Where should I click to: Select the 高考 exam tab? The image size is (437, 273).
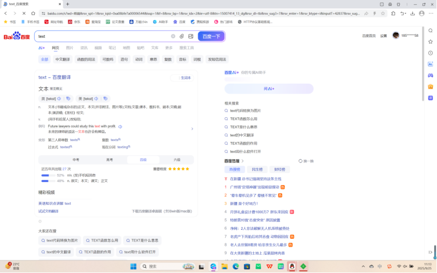tap(110, 160)
